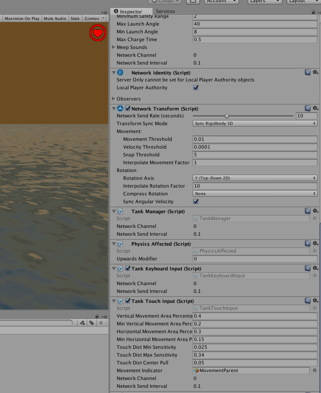Toggle Gizmos in Game view
This screenshot has width=321, height=393.
(x=92, y=18)
